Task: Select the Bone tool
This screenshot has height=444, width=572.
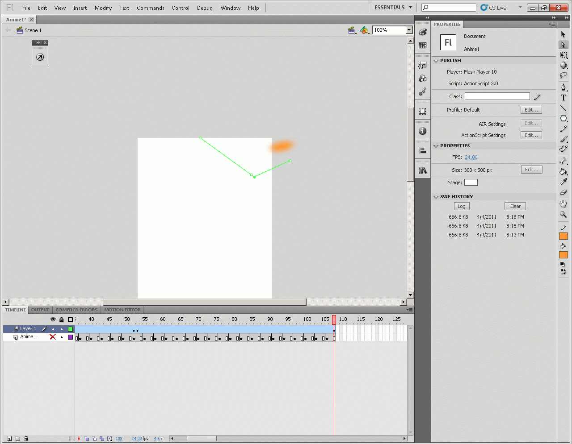Action: (563, 161)
